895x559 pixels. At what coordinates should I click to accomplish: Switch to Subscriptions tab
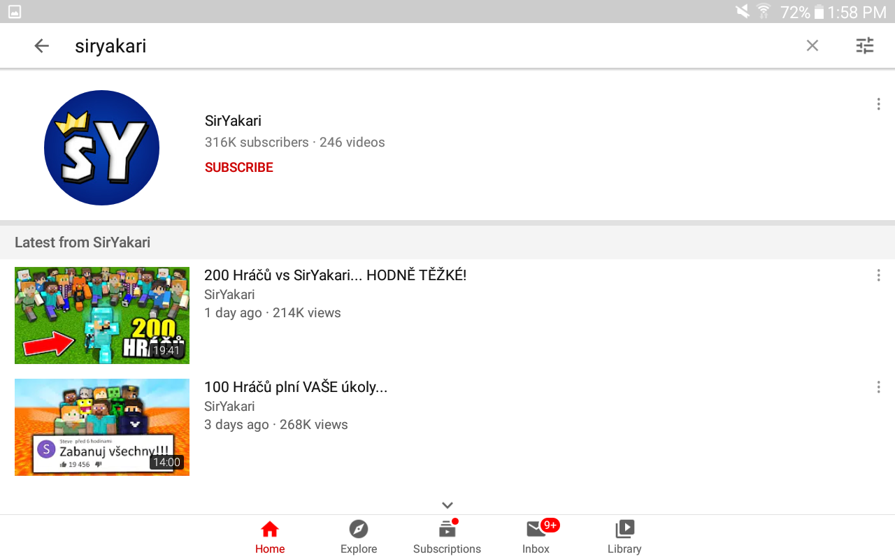point(447,537)
